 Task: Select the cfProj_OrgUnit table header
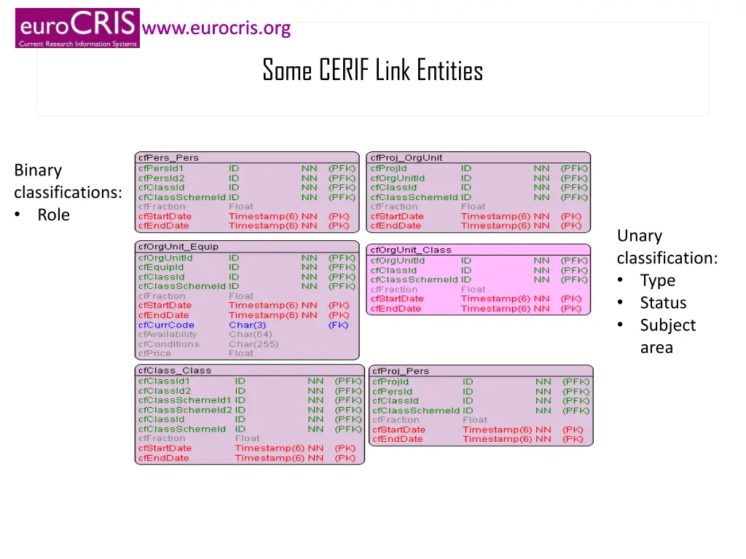pyautogui.click(x=478, y=158)
